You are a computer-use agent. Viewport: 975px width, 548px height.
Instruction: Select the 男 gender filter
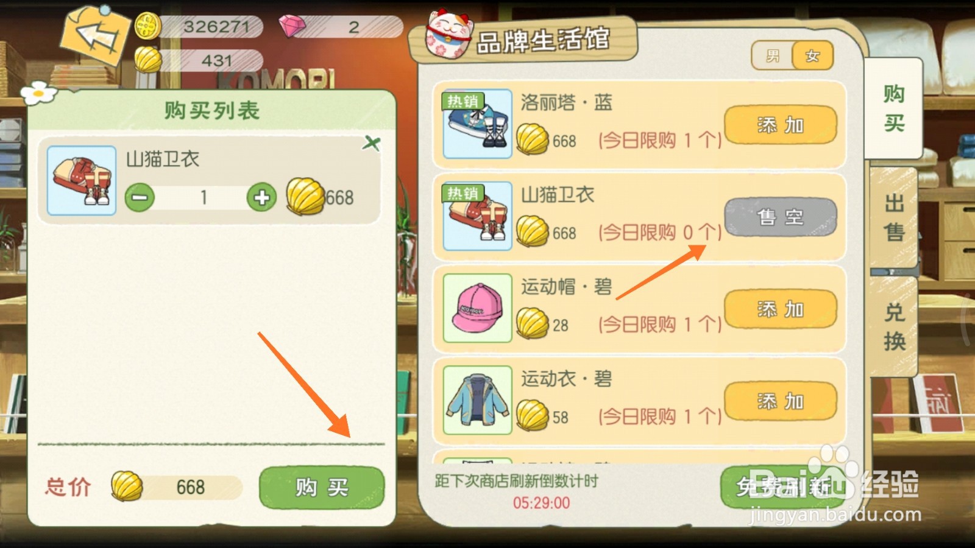773,56
